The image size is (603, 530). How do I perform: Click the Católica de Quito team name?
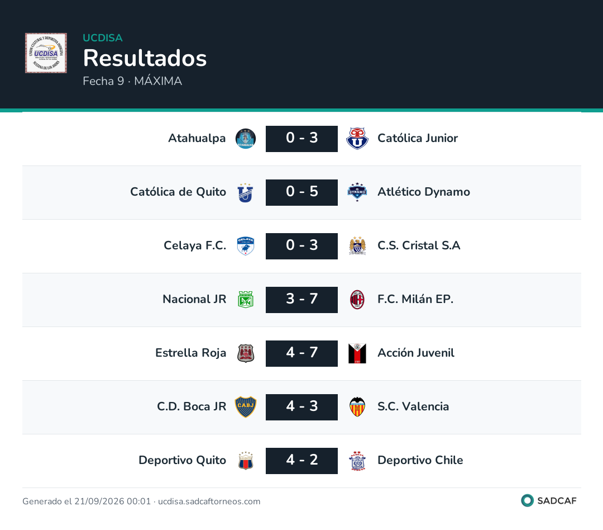(178, 192)
